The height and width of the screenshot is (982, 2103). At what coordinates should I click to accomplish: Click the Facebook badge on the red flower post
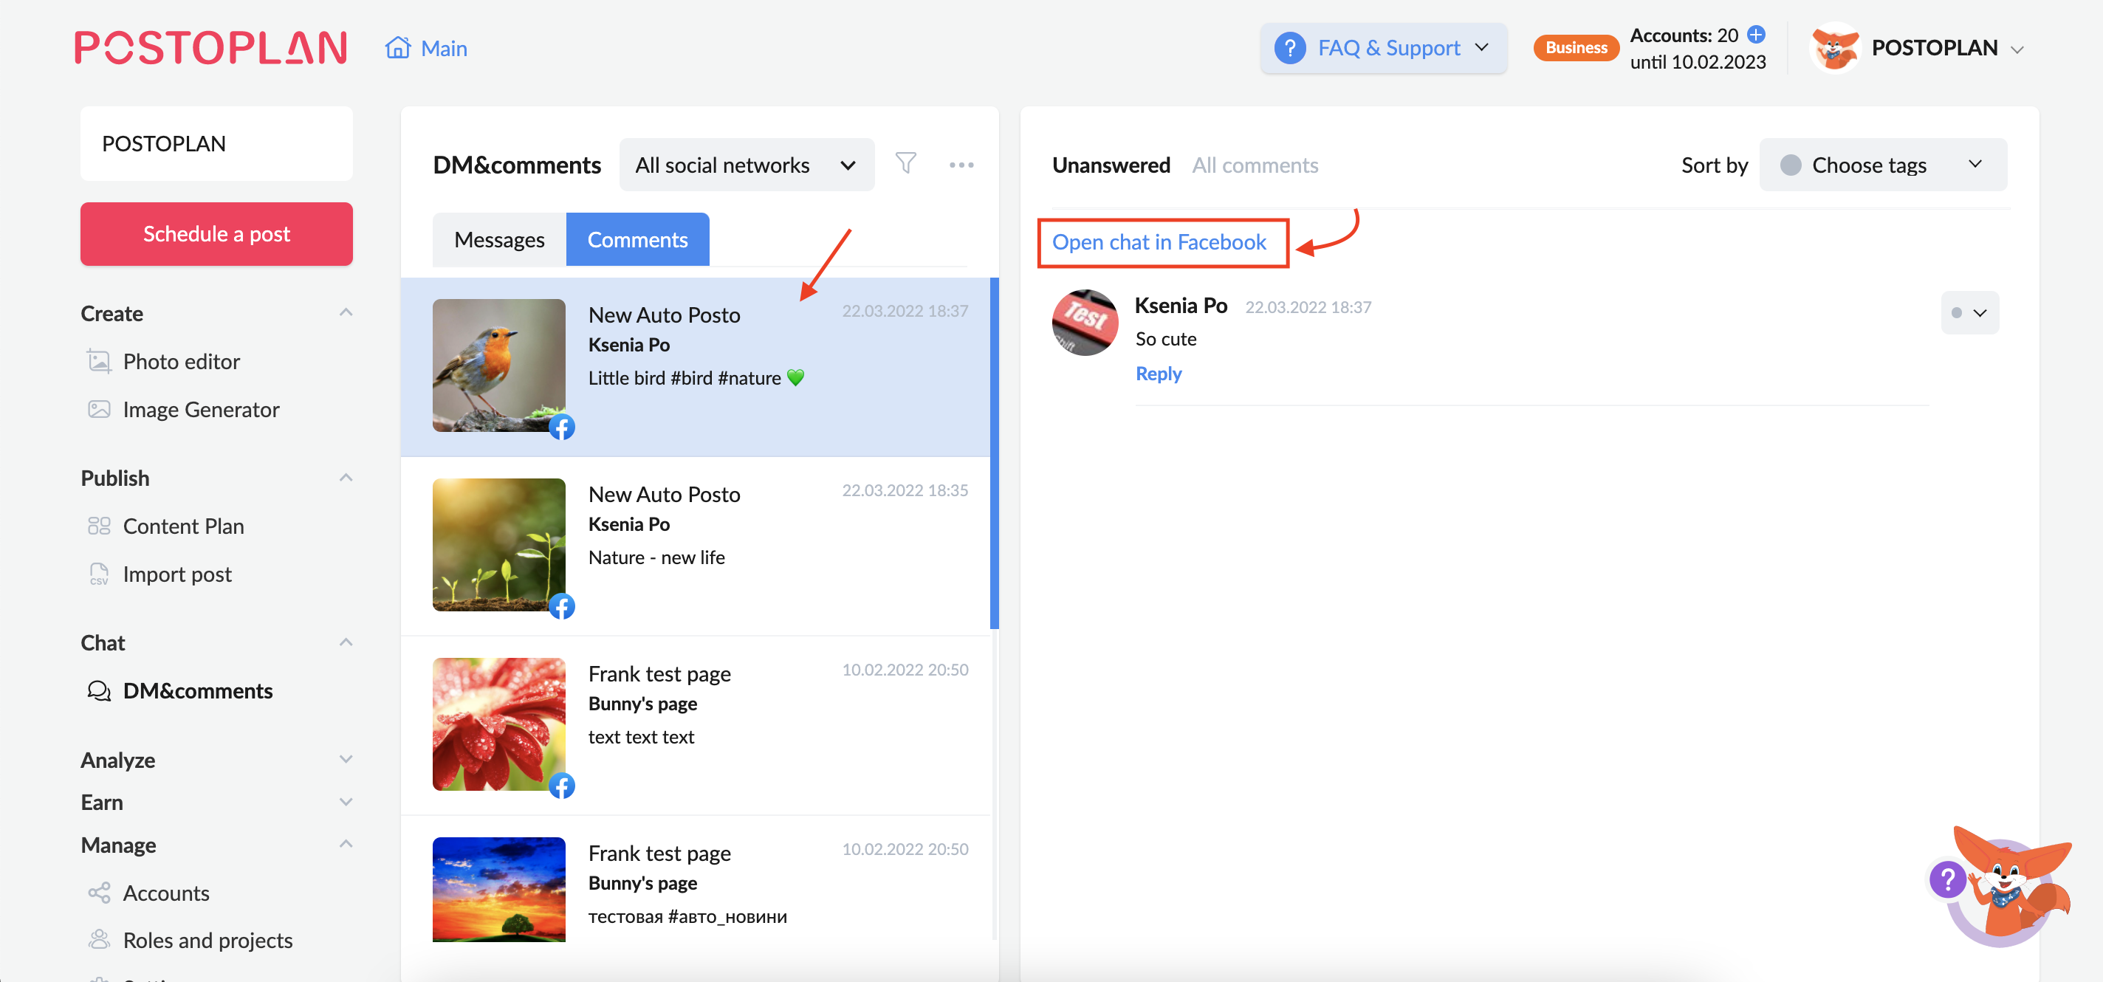[x=561, y=786]
